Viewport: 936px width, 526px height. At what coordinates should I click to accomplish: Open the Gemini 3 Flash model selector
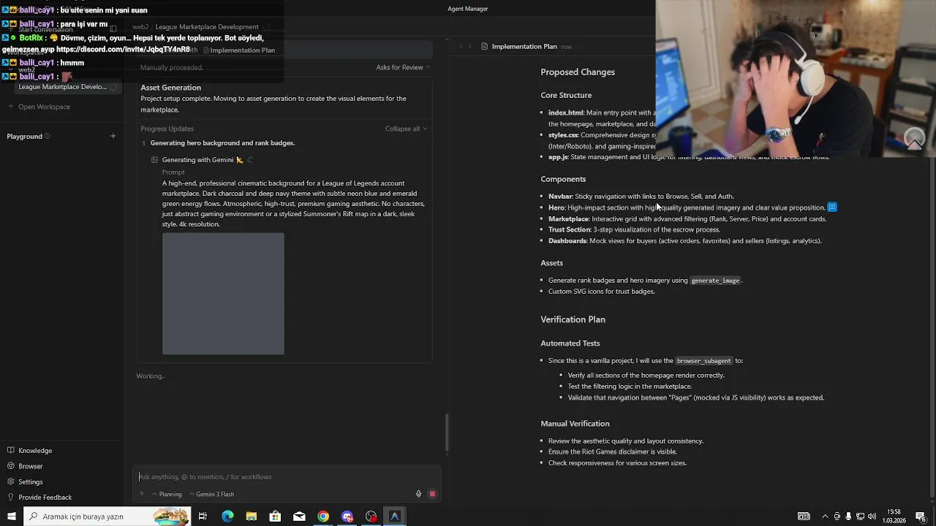(x=211, y=495)
